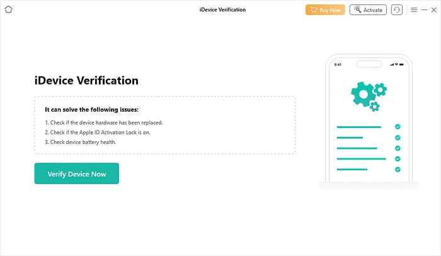Open the hamburger menu
The height and width of the screenshot is (256, 441).
click(414, 10)
